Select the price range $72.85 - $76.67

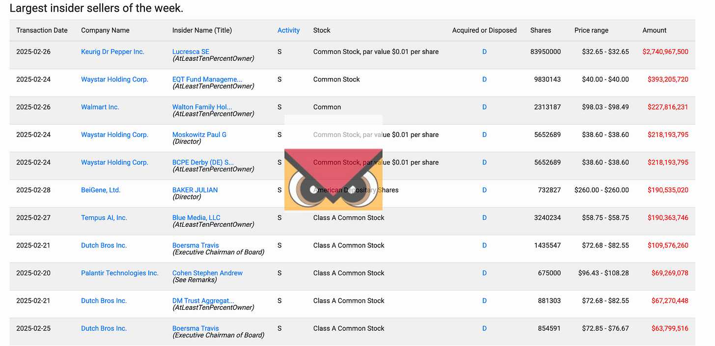pos(605,328)
